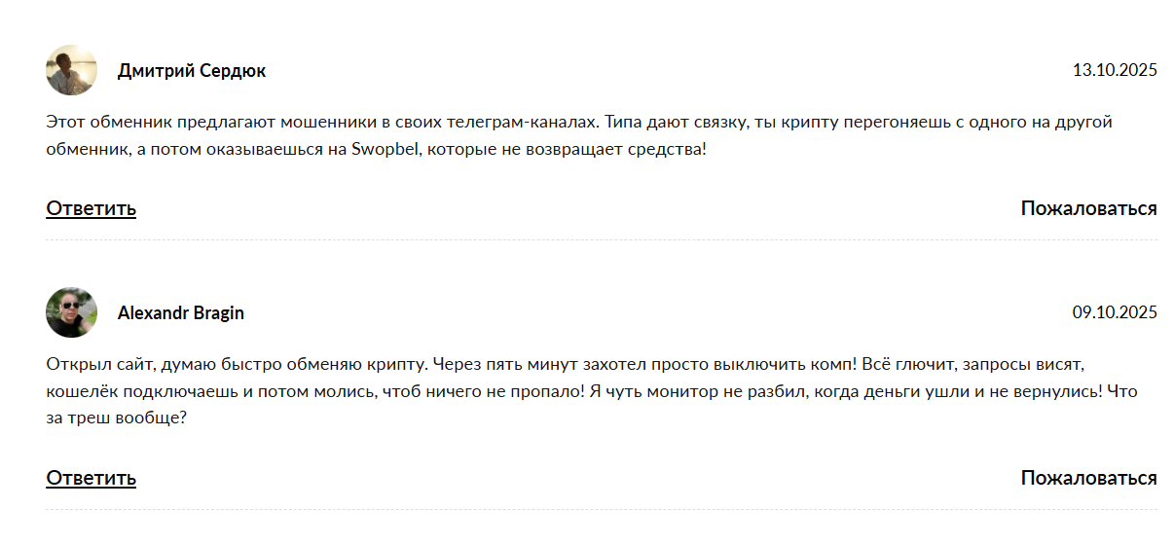Open the Дмитрий Сердюк author name
Screen dimensions: 1174x545
point(191,71)
